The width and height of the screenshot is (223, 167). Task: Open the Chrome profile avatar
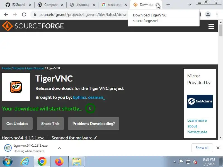click(208, 14)
